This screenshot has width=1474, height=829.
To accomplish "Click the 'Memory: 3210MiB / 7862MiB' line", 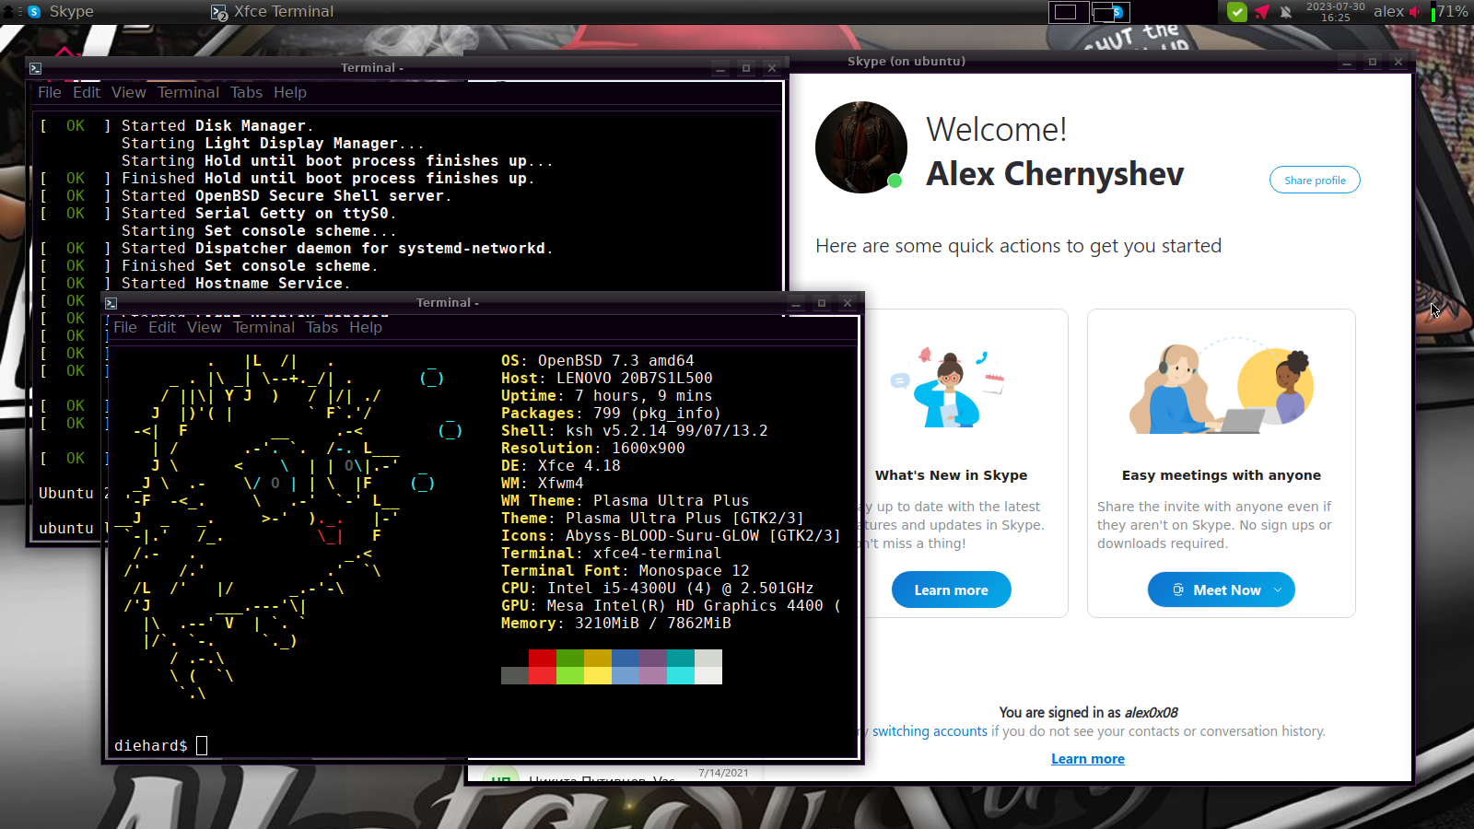I will coord(615,624).
